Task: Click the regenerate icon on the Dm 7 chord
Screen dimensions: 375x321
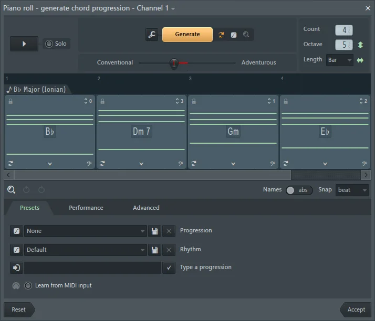Action: [102, 163]
